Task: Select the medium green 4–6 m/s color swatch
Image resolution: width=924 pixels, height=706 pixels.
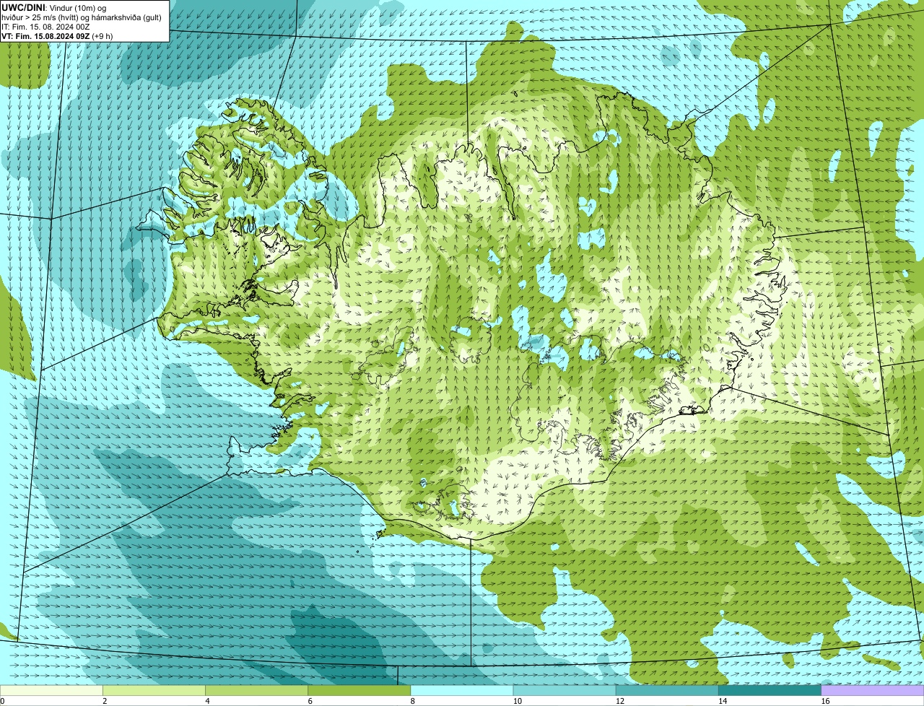Action: pyautogui.click(x=256, y=691)
